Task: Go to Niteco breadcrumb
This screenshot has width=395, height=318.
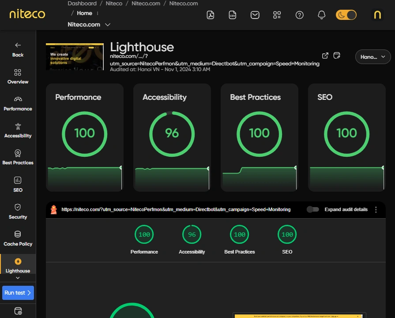Action: coord(114,4)
